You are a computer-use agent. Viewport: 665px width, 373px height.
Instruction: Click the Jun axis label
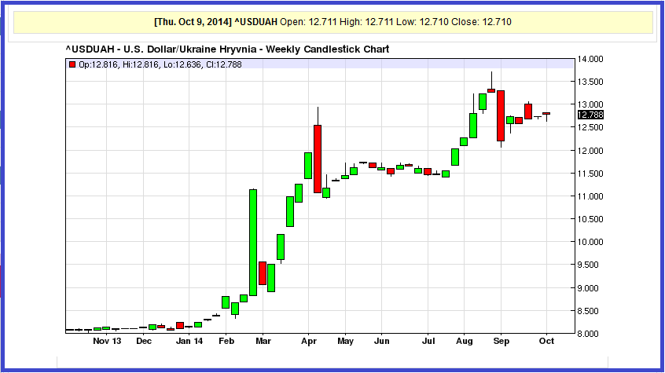[x=382, y=342]
